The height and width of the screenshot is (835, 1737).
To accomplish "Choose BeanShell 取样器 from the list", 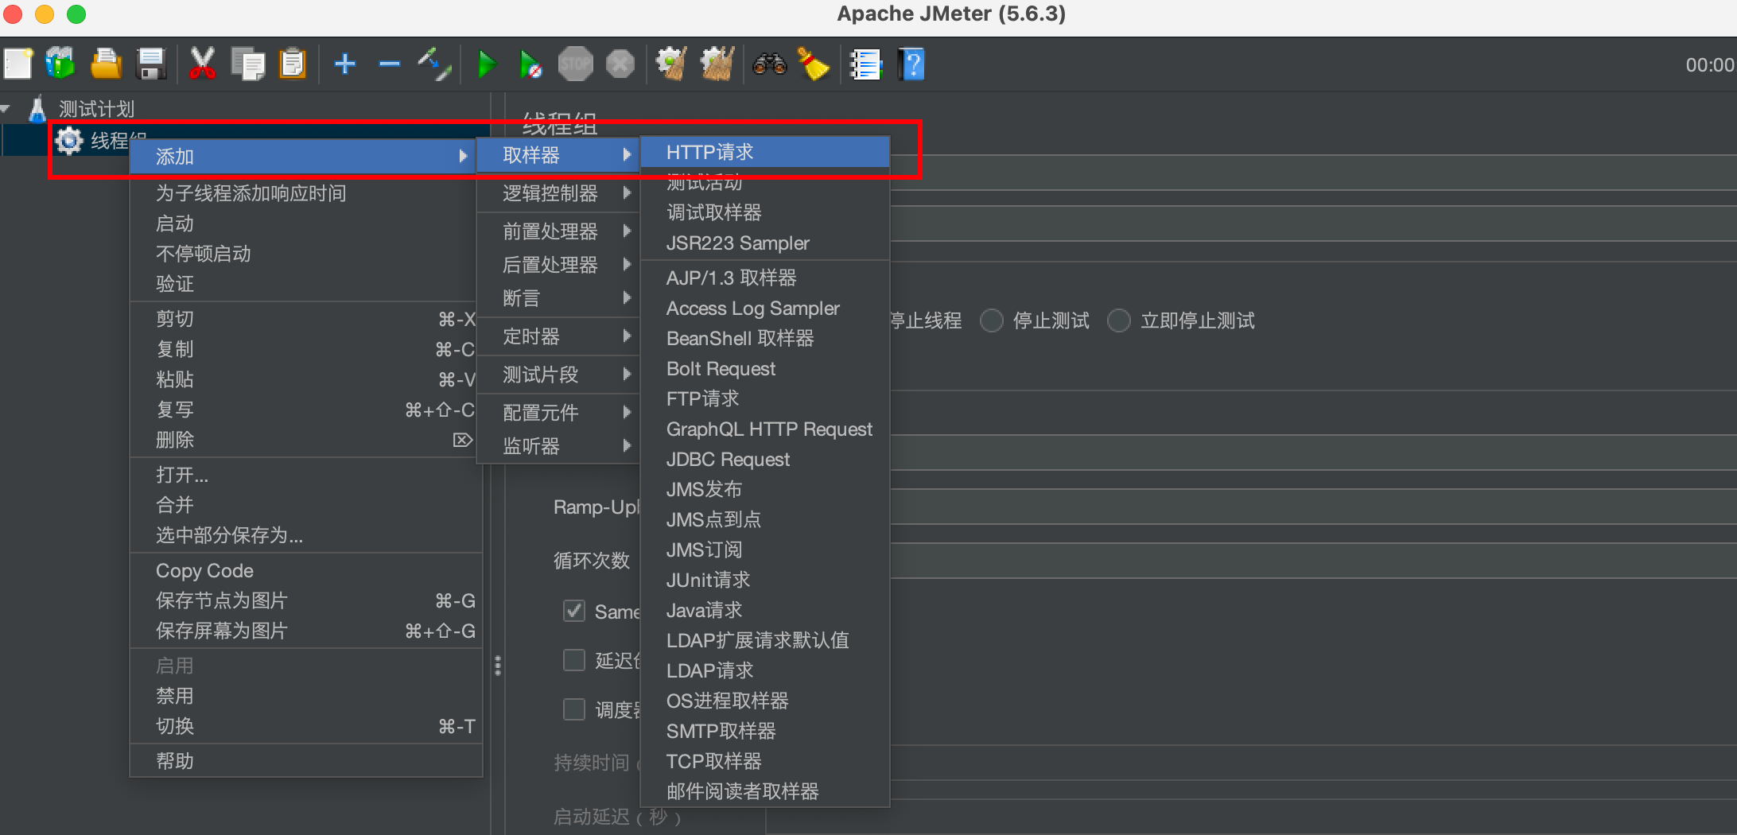I will coord(765,338).
